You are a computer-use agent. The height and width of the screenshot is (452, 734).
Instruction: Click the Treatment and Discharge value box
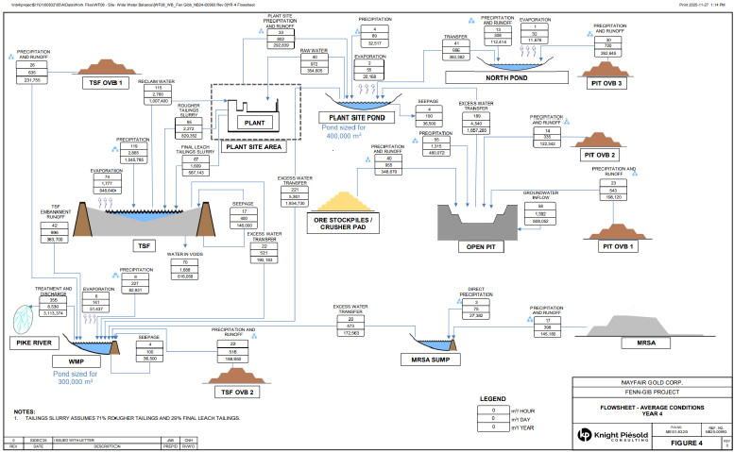[x=53, y=307]
